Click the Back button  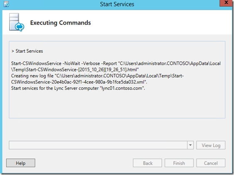(x=148, y=163)
